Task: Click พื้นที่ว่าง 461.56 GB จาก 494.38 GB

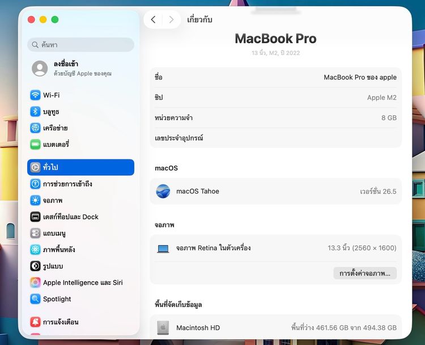Action: [x=344, y=327]
